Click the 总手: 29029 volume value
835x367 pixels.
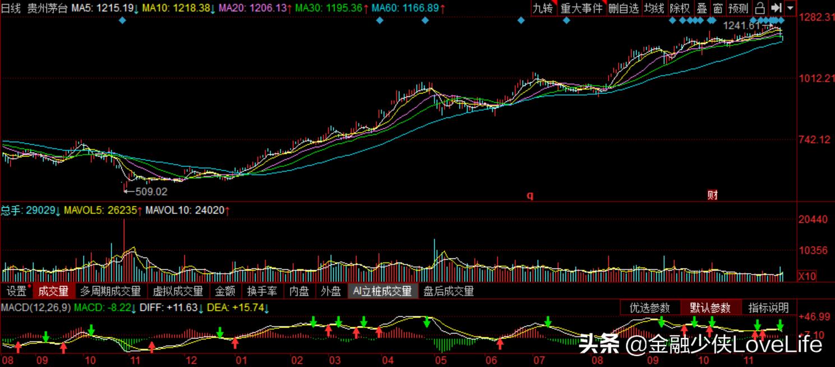tap(31, 211)
